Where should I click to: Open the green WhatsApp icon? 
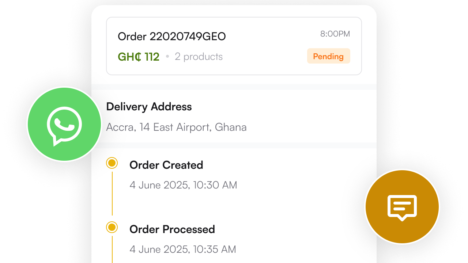click(x=64, y=124)
